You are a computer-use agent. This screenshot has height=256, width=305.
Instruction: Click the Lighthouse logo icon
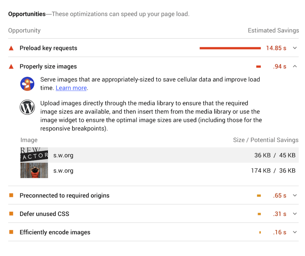[27, 84]
